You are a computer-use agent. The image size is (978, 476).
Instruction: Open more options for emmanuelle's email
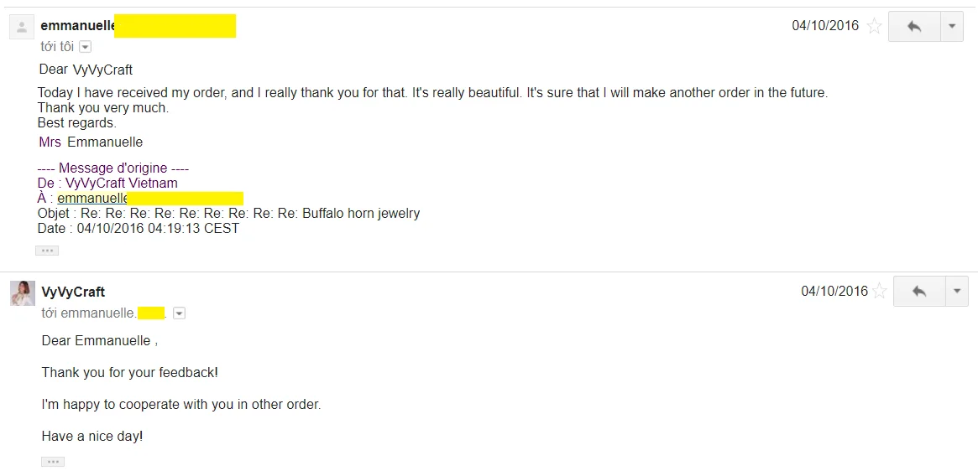pyautogui.click(x=951, y=27)
